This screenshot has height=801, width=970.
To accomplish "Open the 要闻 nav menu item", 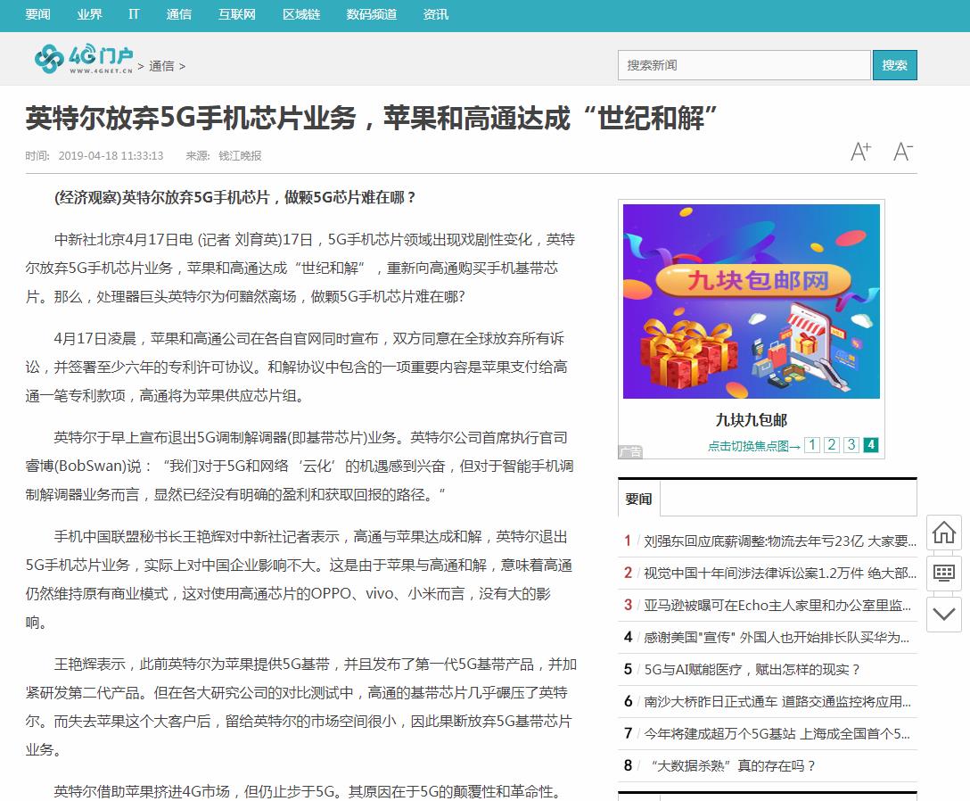I will pyautogui.click(x=37, y=14).
